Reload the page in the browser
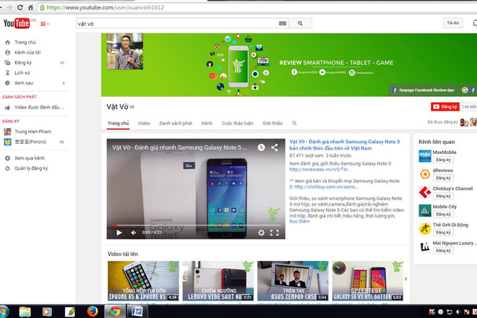This screenshot has height=318, width=477. click(x=20, y=7)
